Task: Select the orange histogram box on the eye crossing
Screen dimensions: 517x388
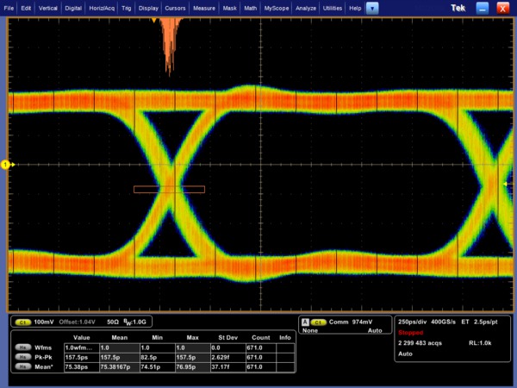Action: (169, 188)
